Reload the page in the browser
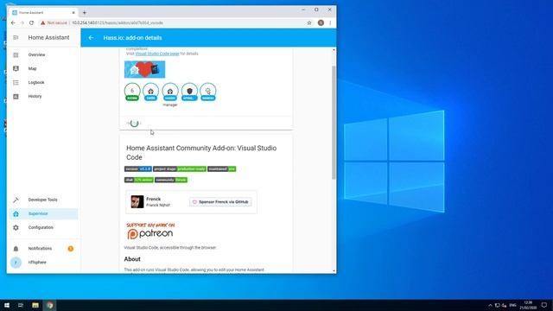Viewport: 553px width, 311px height. (31, 23)
